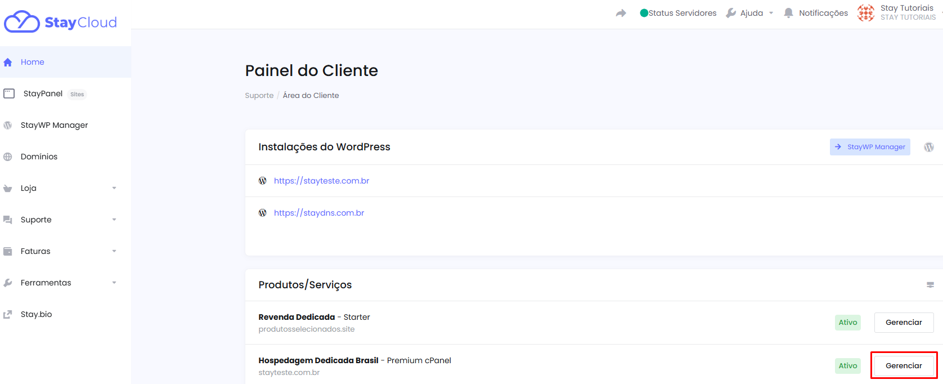
Task: Click the StayWP Manager WordPress sidebar icon
Action: (x=8, y=126)
